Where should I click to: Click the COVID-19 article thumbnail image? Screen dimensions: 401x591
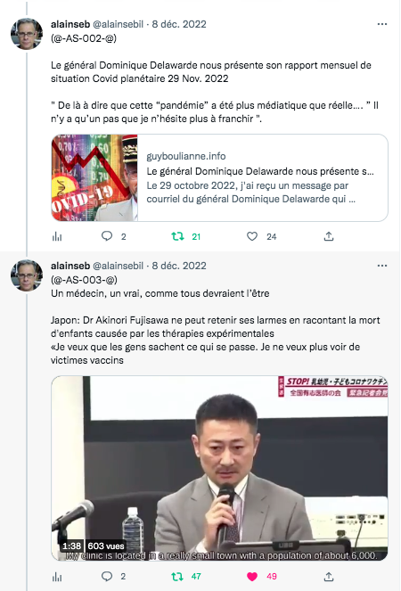tap(94, 177)
